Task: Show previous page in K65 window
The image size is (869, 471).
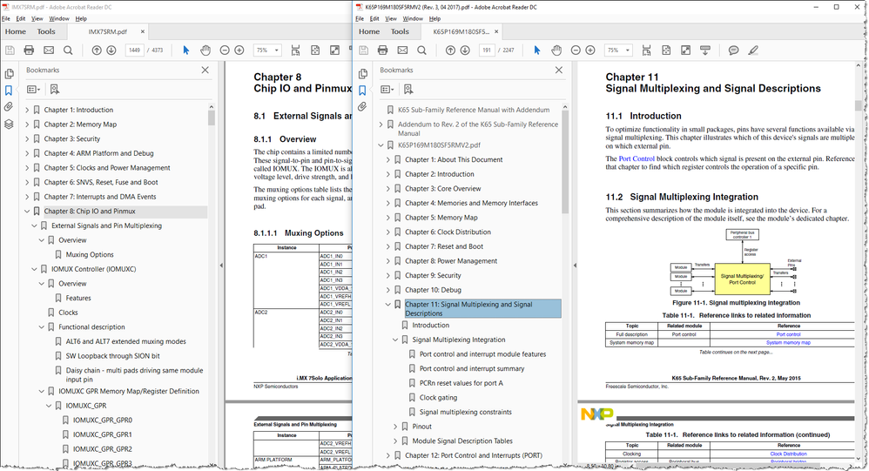Action: [450, 50]
